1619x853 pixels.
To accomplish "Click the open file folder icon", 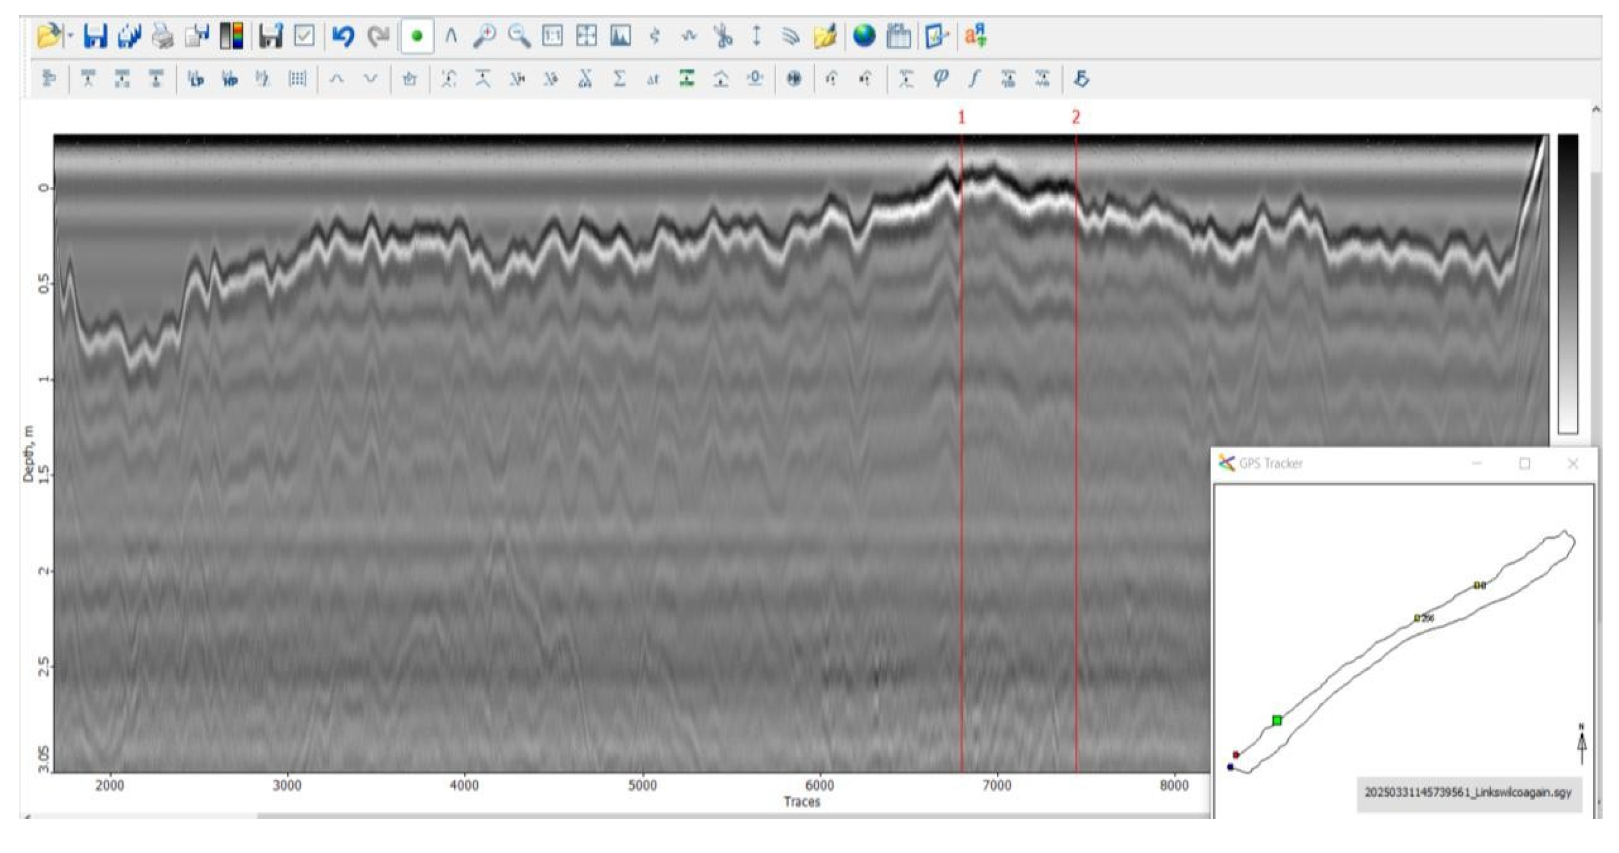I will [x=49, y=36].
